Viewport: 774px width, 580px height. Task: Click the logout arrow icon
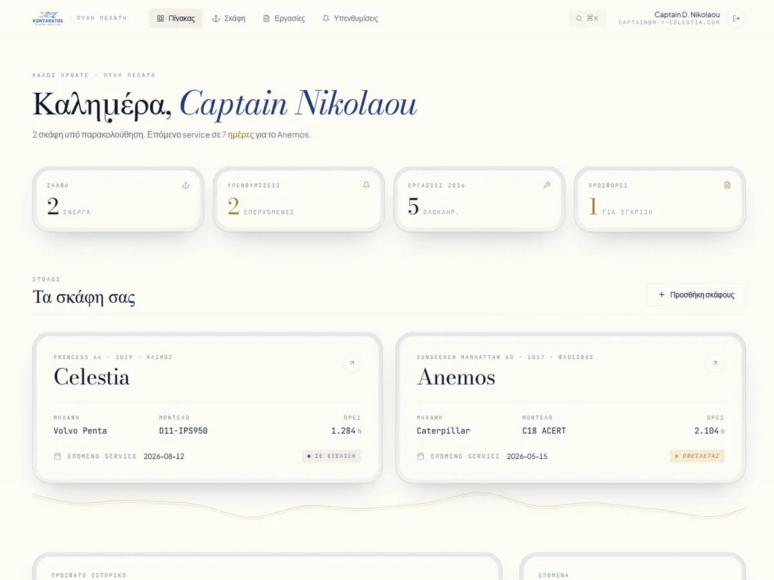click(x=736, y=18)
